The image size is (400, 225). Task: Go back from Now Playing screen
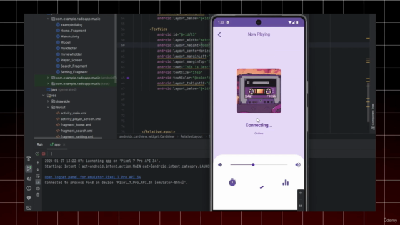pyautogui.click(x=219, y=35)
